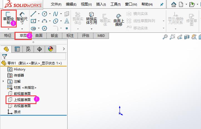Expand the 注解 tree node
201x129 pixels.
click(x=3, y=81)
